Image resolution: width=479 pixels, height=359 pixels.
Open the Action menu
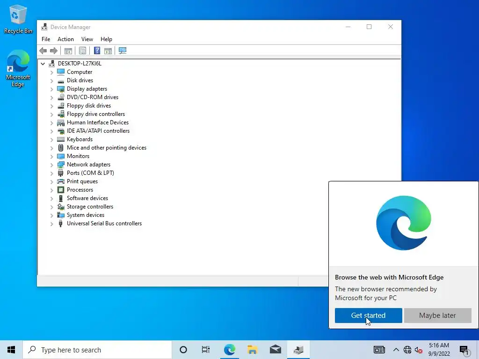pyautogui.click(x=65, y=39)
